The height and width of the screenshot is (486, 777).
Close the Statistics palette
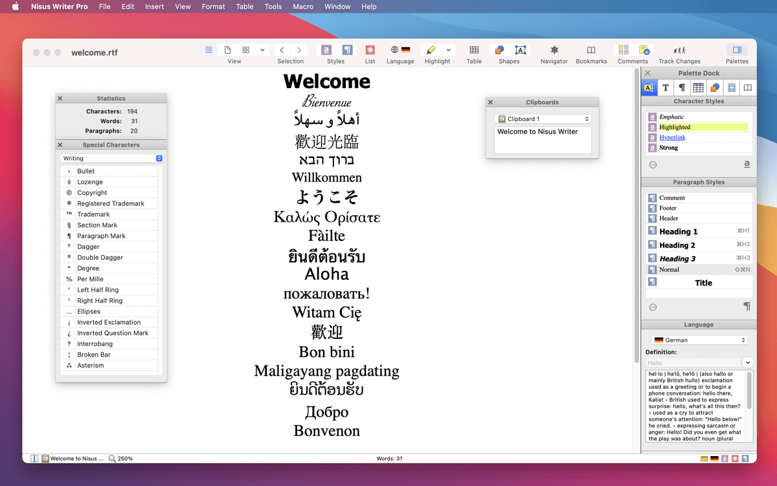coord(60,98)
